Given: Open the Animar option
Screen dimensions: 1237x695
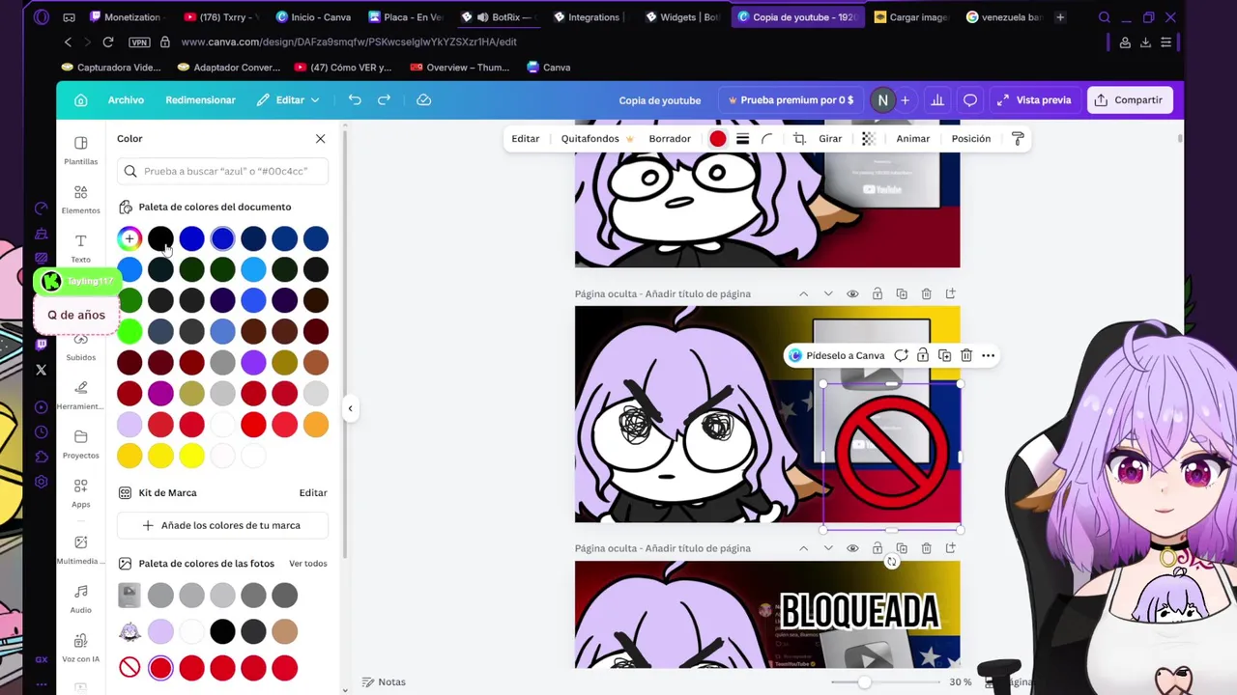Looking at the screenshot, I should point(912,139).
